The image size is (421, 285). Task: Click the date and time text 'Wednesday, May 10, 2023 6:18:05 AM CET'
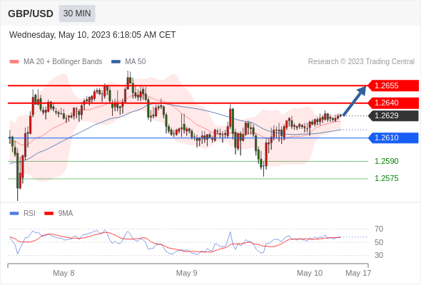click(92, 35)
